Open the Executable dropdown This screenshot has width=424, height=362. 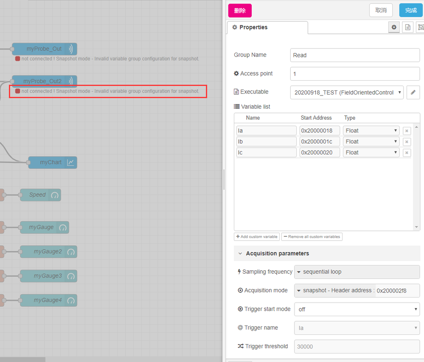coord(347,93)
